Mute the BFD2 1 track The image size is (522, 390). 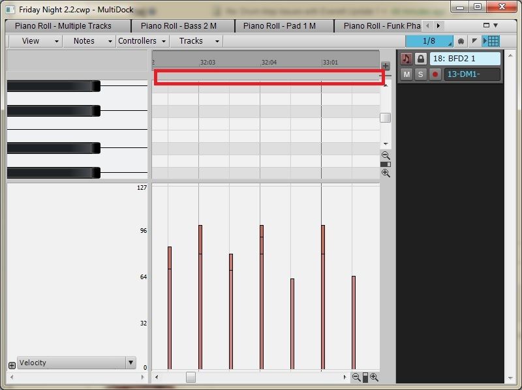(x=407, y=74)
